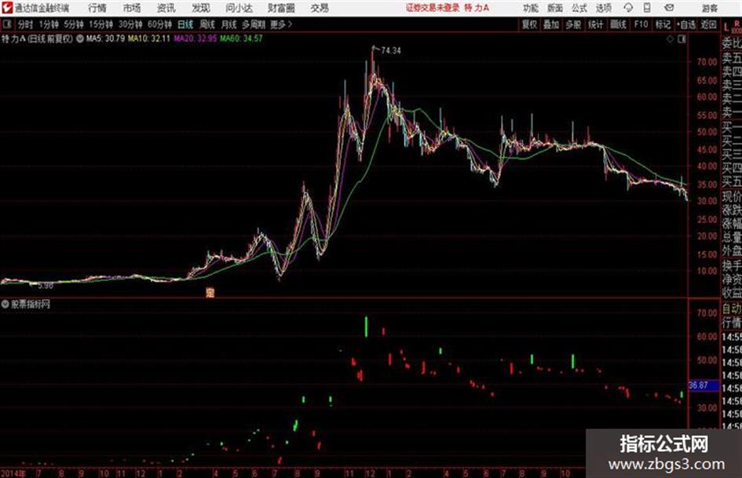Open the 资讯 menu
Viewport: 742px width, 478px height.
tap(166, 8)
